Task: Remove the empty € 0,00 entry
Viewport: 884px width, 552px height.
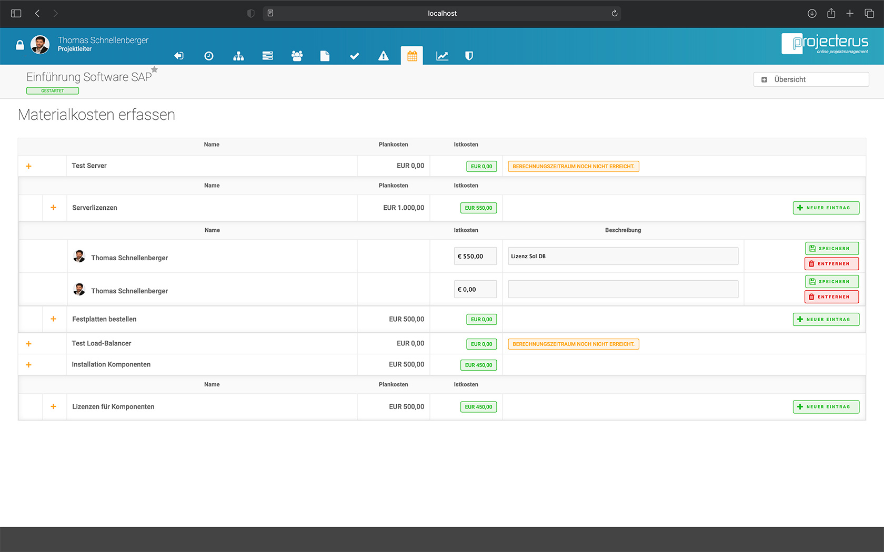Action: [x=831, y=297]
